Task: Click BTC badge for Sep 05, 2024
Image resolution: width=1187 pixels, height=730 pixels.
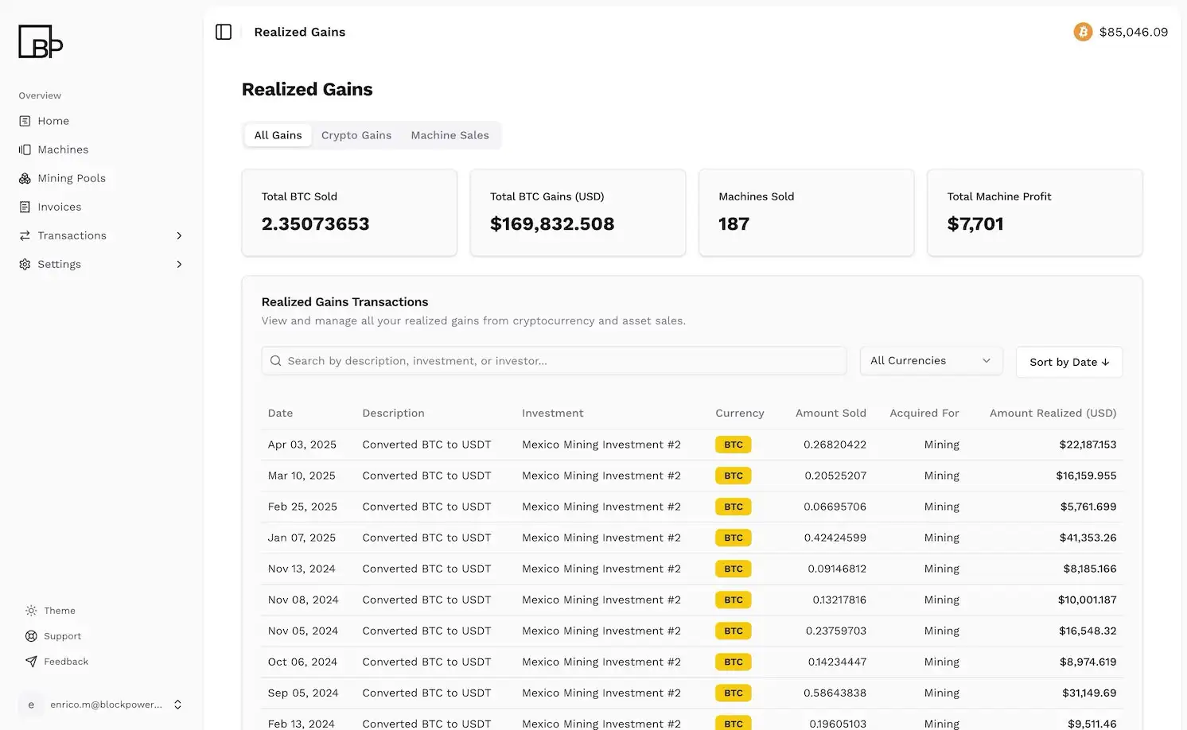Action: 734,693
